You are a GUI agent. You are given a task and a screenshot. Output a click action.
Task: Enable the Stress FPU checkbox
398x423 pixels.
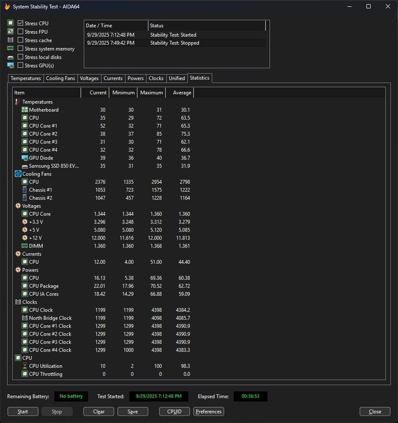pyautogui.click(x=20, y=31)
